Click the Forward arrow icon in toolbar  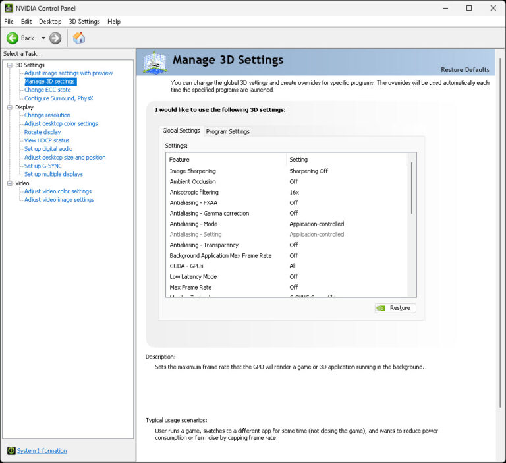click(x=55, y=38)
